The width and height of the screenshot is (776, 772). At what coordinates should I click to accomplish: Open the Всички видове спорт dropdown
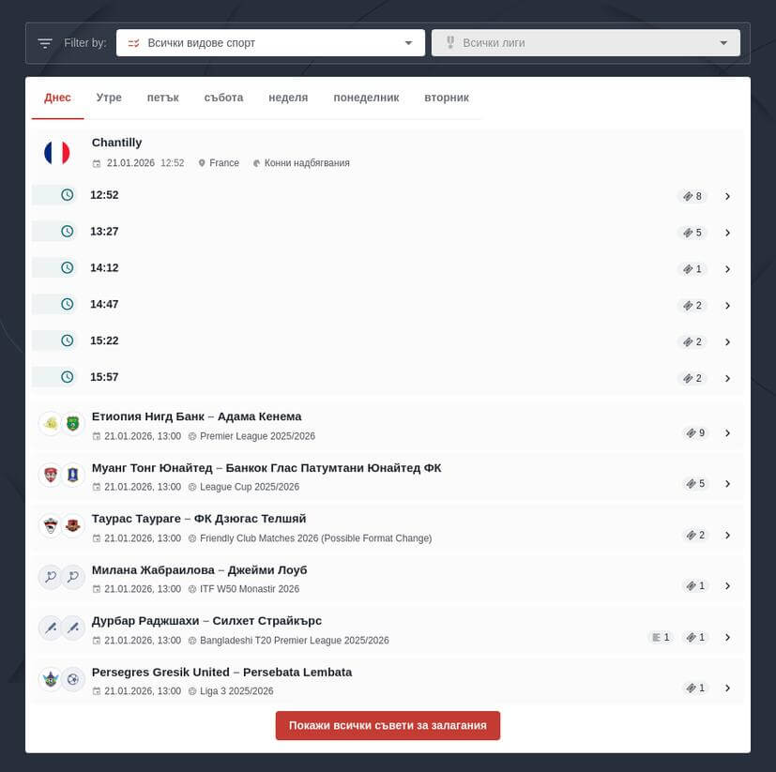(269, 43)
